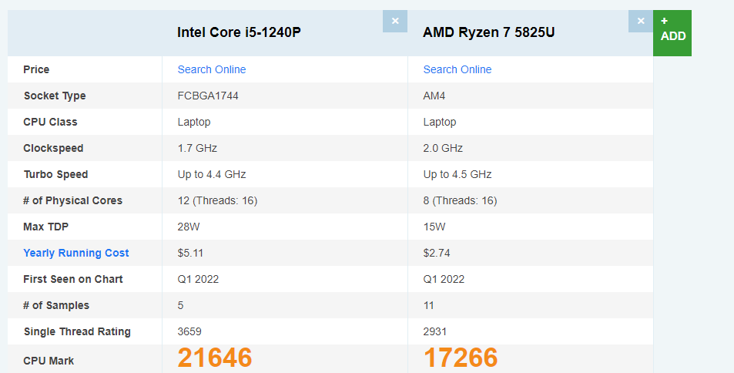Viewport: 734px width, 373px height.
Task: Click the 15W Max TDP value
Action: (x=434, y=227)
